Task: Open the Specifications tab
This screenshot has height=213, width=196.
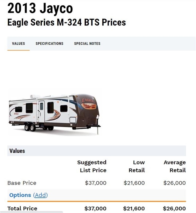Action: pos(49,44)
